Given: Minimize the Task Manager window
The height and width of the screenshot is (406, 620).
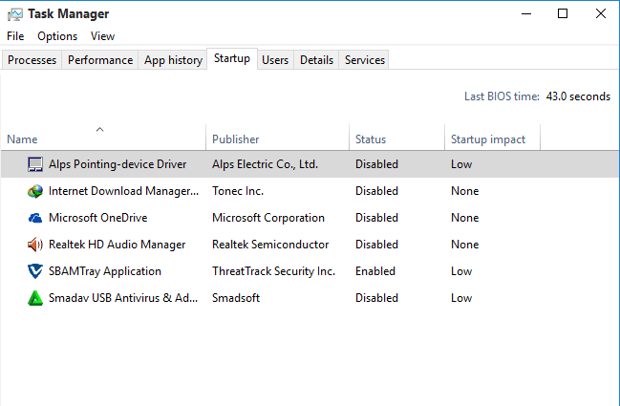Looking at the screenshot, I should [x=526, y=13].
